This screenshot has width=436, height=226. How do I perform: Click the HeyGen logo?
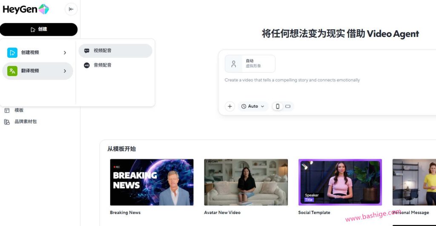click(x=26, y=9)
